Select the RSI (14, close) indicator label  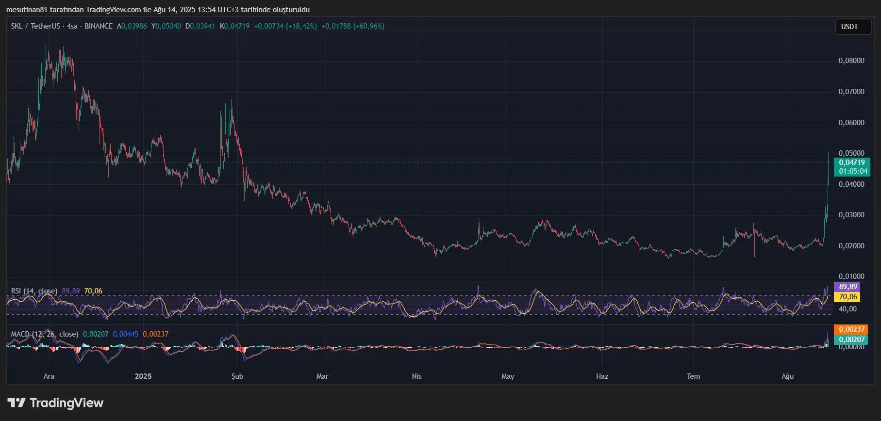(34, 291)
